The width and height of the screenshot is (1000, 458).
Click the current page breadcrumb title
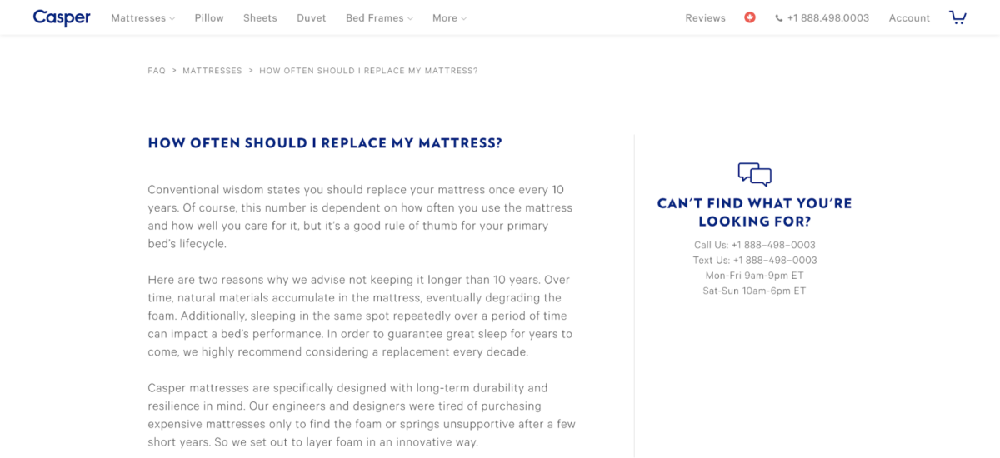tap(368, 71)
